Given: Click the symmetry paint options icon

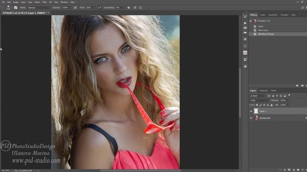Looking at the screenshot, I should pyautogui.click(x=141, y=8).
